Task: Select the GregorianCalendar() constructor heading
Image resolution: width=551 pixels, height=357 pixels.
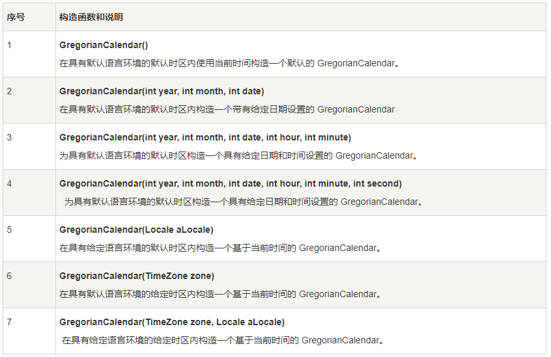Action: click(104, 46)
